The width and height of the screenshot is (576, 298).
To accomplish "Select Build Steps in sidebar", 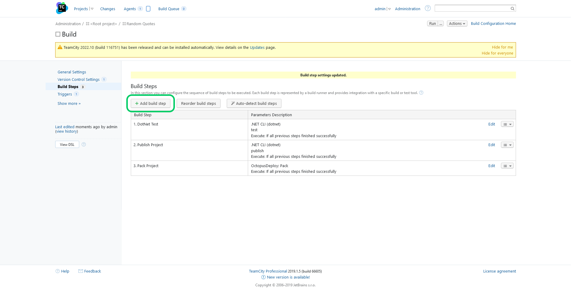I will [68, 87].
